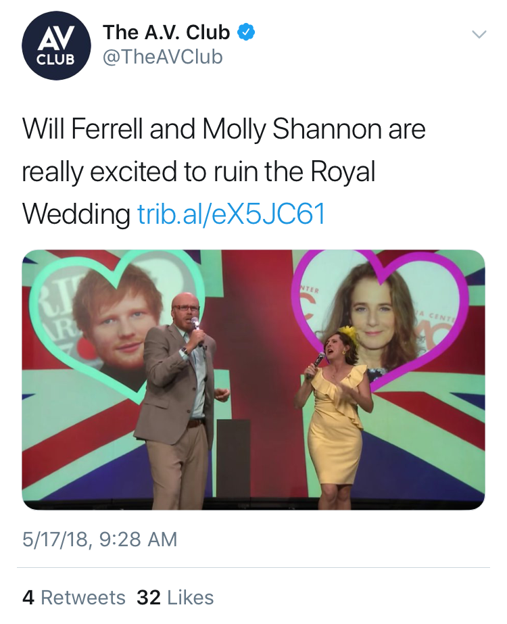Open The A.V. Club display name

(166, 32)
